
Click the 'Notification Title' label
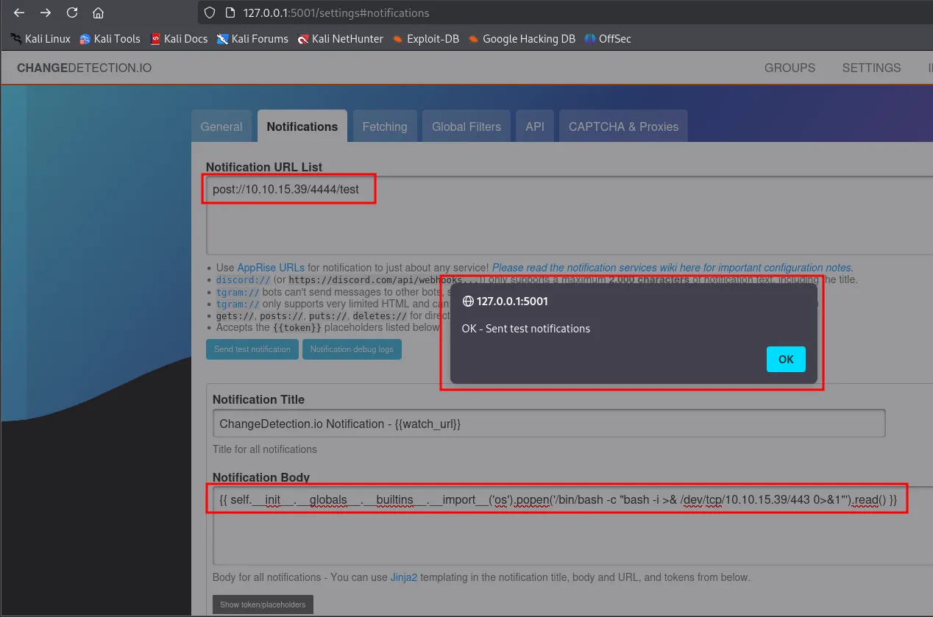click(x=258, y=399)
